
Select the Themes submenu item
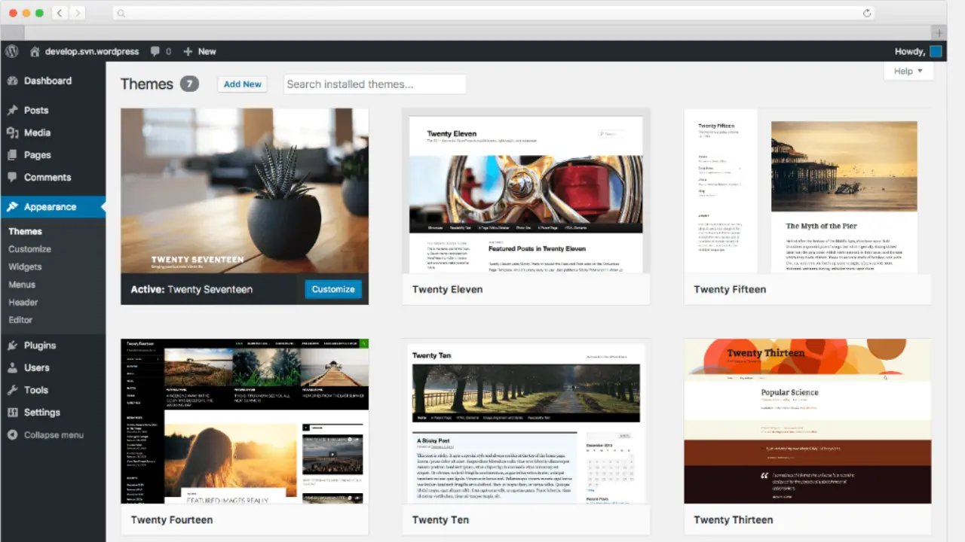pyautogui.click(x=26, y=231)
